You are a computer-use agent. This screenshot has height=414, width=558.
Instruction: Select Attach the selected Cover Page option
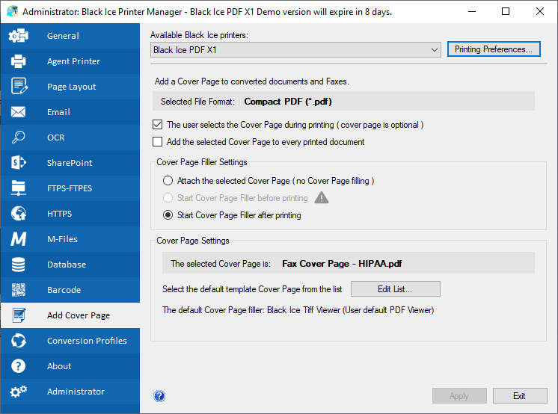(168, 181)
